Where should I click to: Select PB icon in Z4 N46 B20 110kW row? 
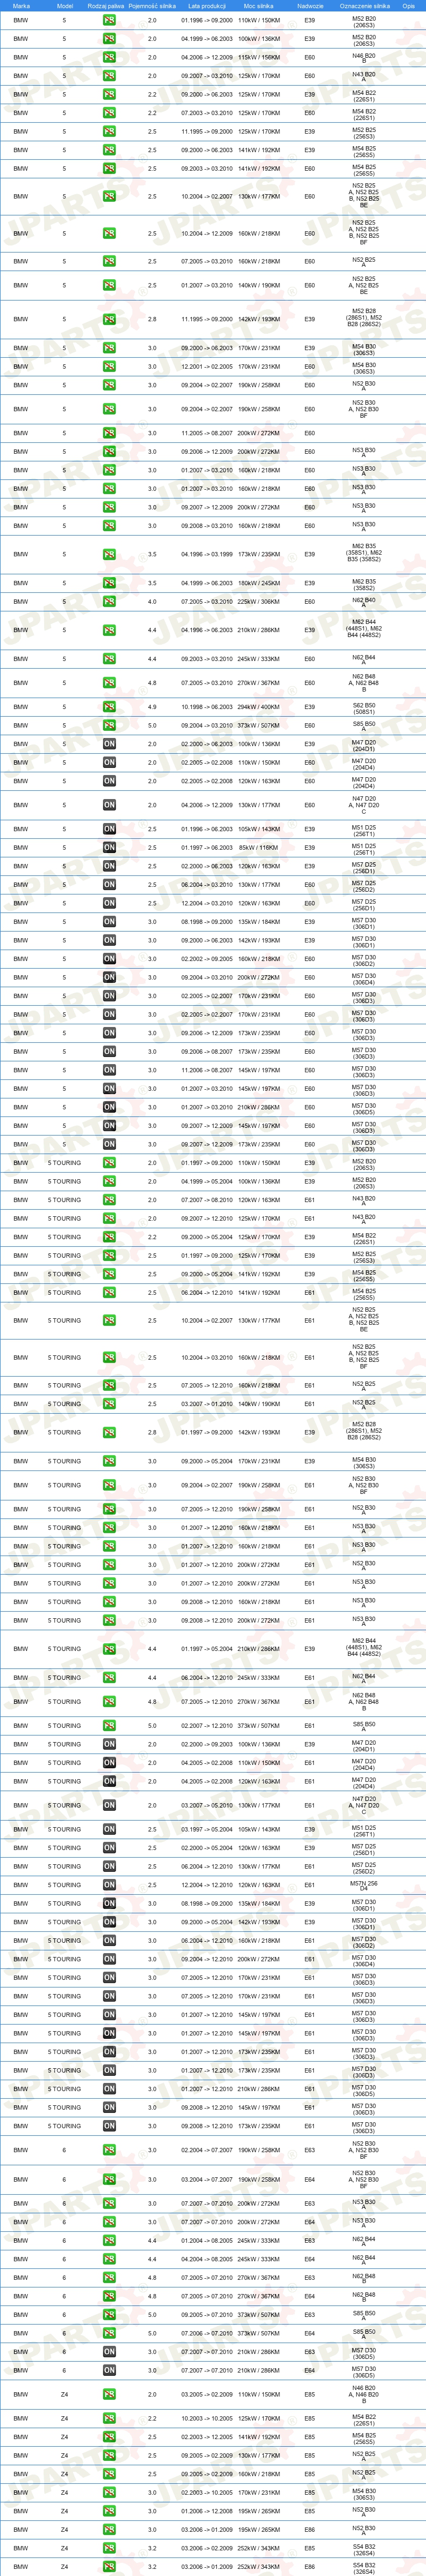pos(109,2395)
